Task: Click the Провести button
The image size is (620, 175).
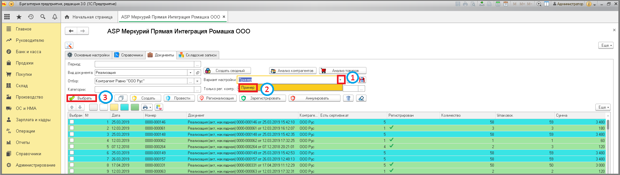Action: (179, 98)
